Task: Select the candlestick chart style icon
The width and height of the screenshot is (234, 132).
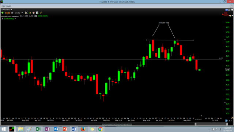Action: click(30, 13)
